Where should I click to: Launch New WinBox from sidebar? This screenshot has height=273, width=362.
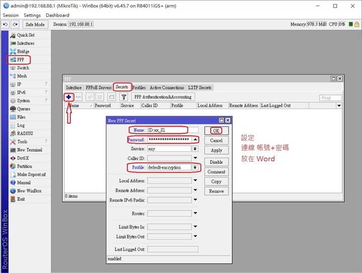point(30,191)
